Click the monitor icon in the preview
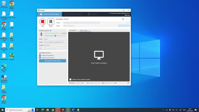Viewport: 199px width, 112px height. pos(99,55)
